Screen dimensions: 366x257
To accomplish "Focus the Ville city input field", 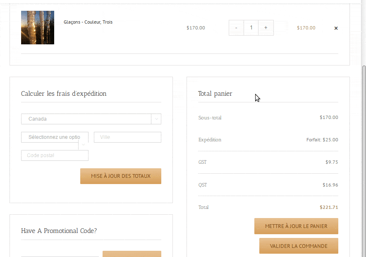I will (127, 137).
